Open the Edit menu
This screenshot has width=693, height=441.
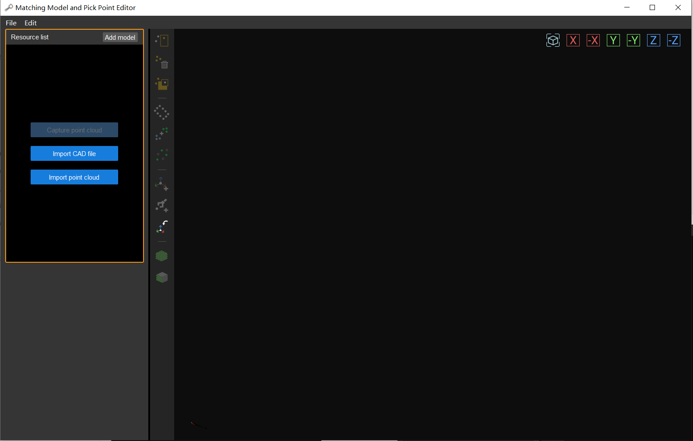click(x=31, y=23)
